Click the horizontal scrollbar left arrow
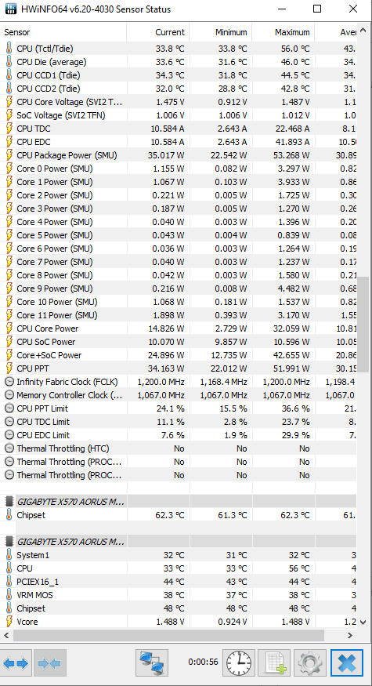The width and height of the screenshot is (372, 686). (6, 635)
